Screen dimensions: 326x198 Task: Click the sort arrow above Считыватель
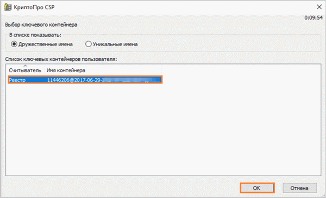click(25, 66)
